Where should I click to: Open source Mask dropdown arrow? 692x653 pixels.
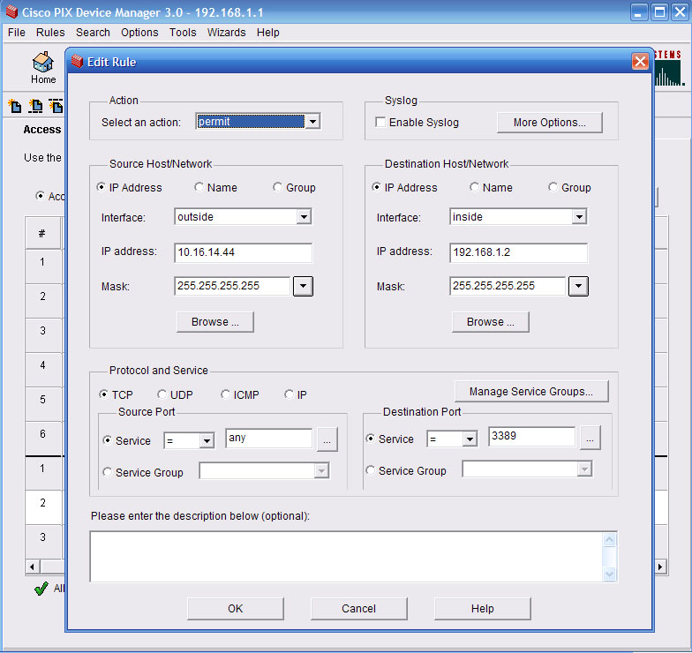coord(304,286)
